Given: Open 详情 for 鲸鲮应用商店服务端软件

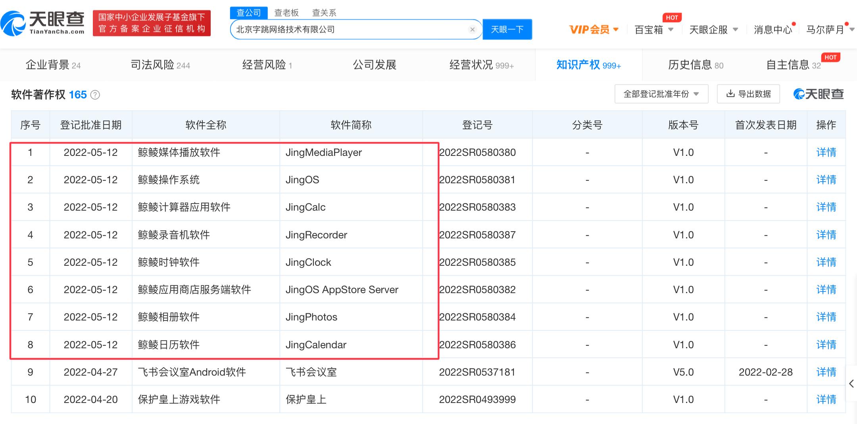Looking at the screenshot, I should 826,290.
